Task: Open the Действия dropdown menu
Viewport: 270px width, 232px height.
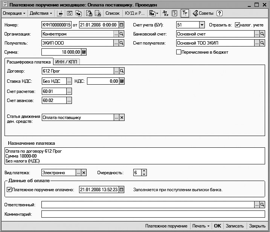Action: tap(41, 13)
